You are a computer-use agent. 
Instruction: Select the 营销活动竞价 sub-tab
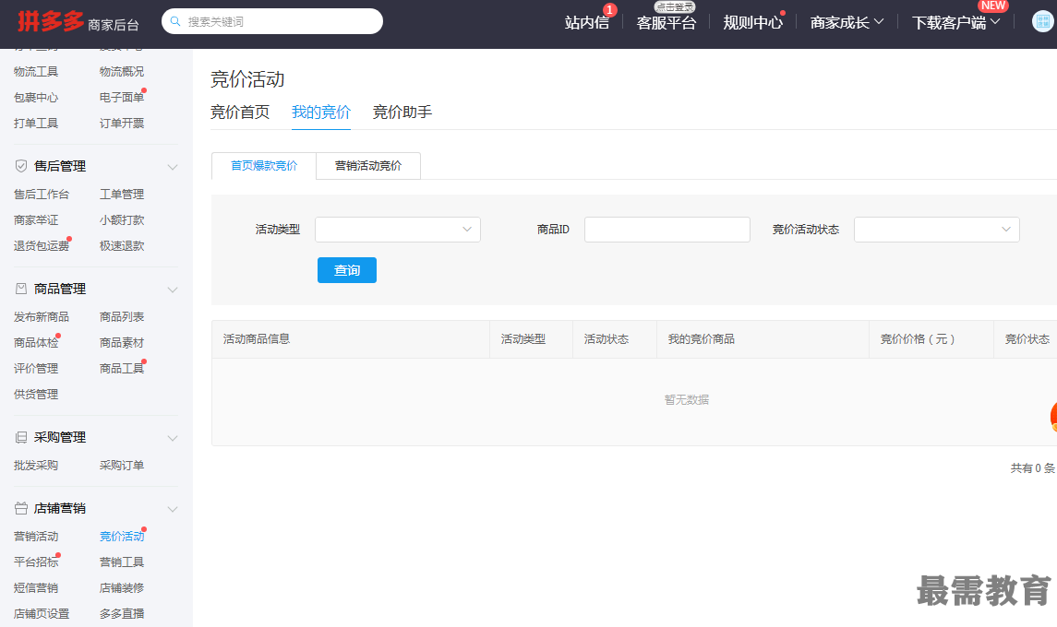coord(368,166)
